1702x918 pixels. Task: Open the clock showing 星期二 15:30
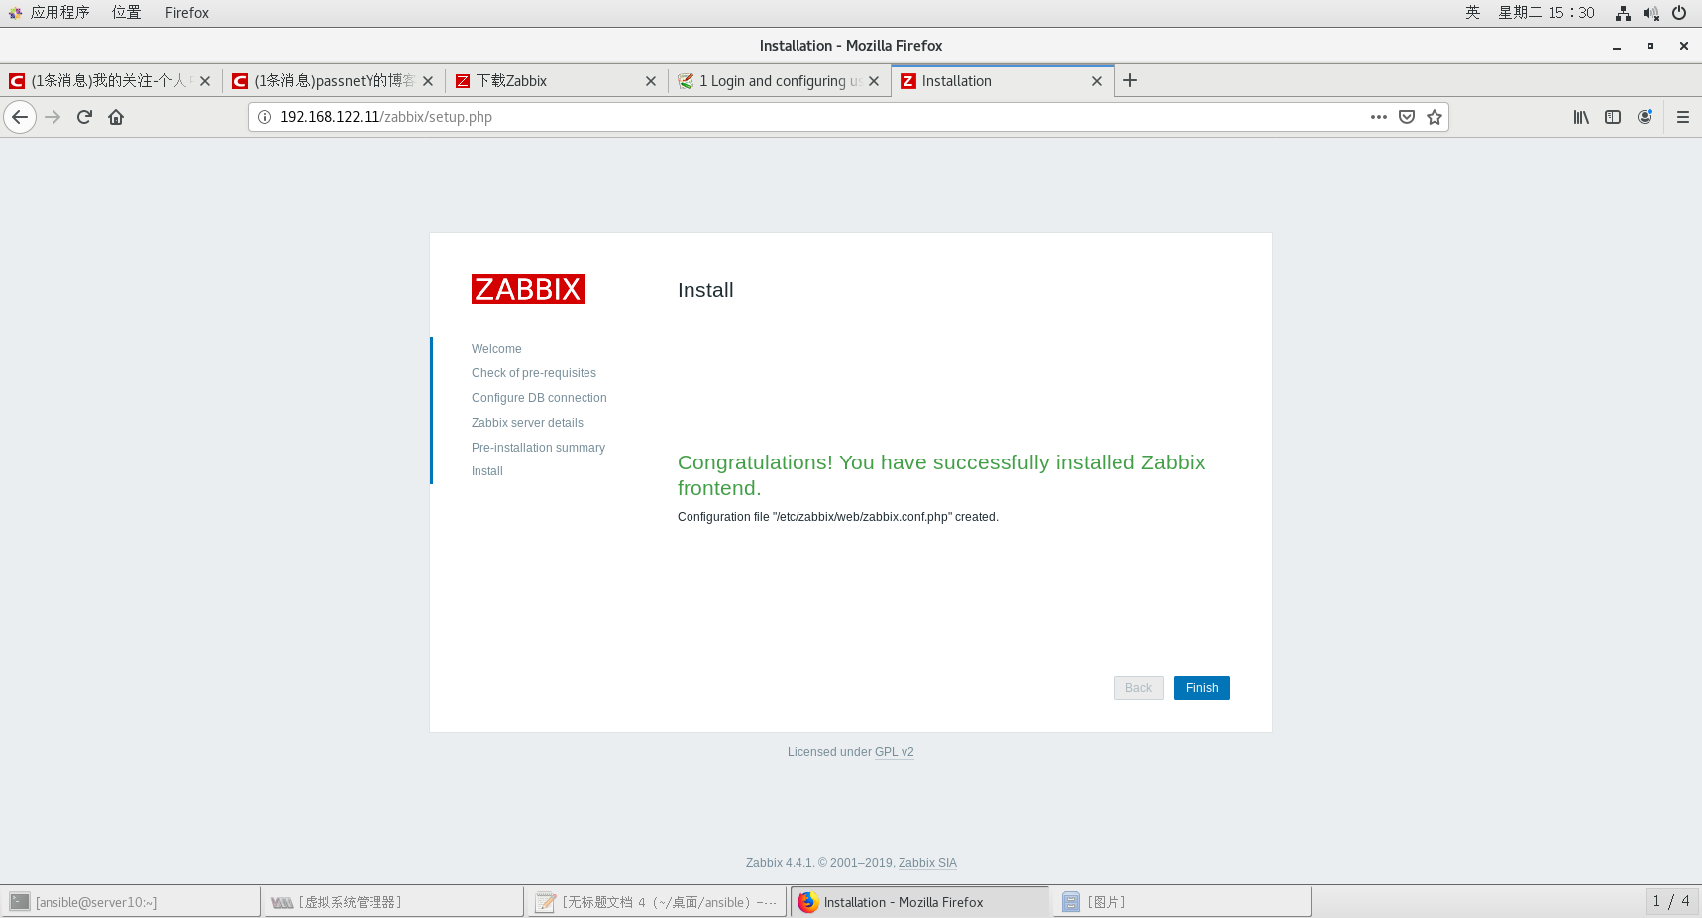click(1546, 13)
